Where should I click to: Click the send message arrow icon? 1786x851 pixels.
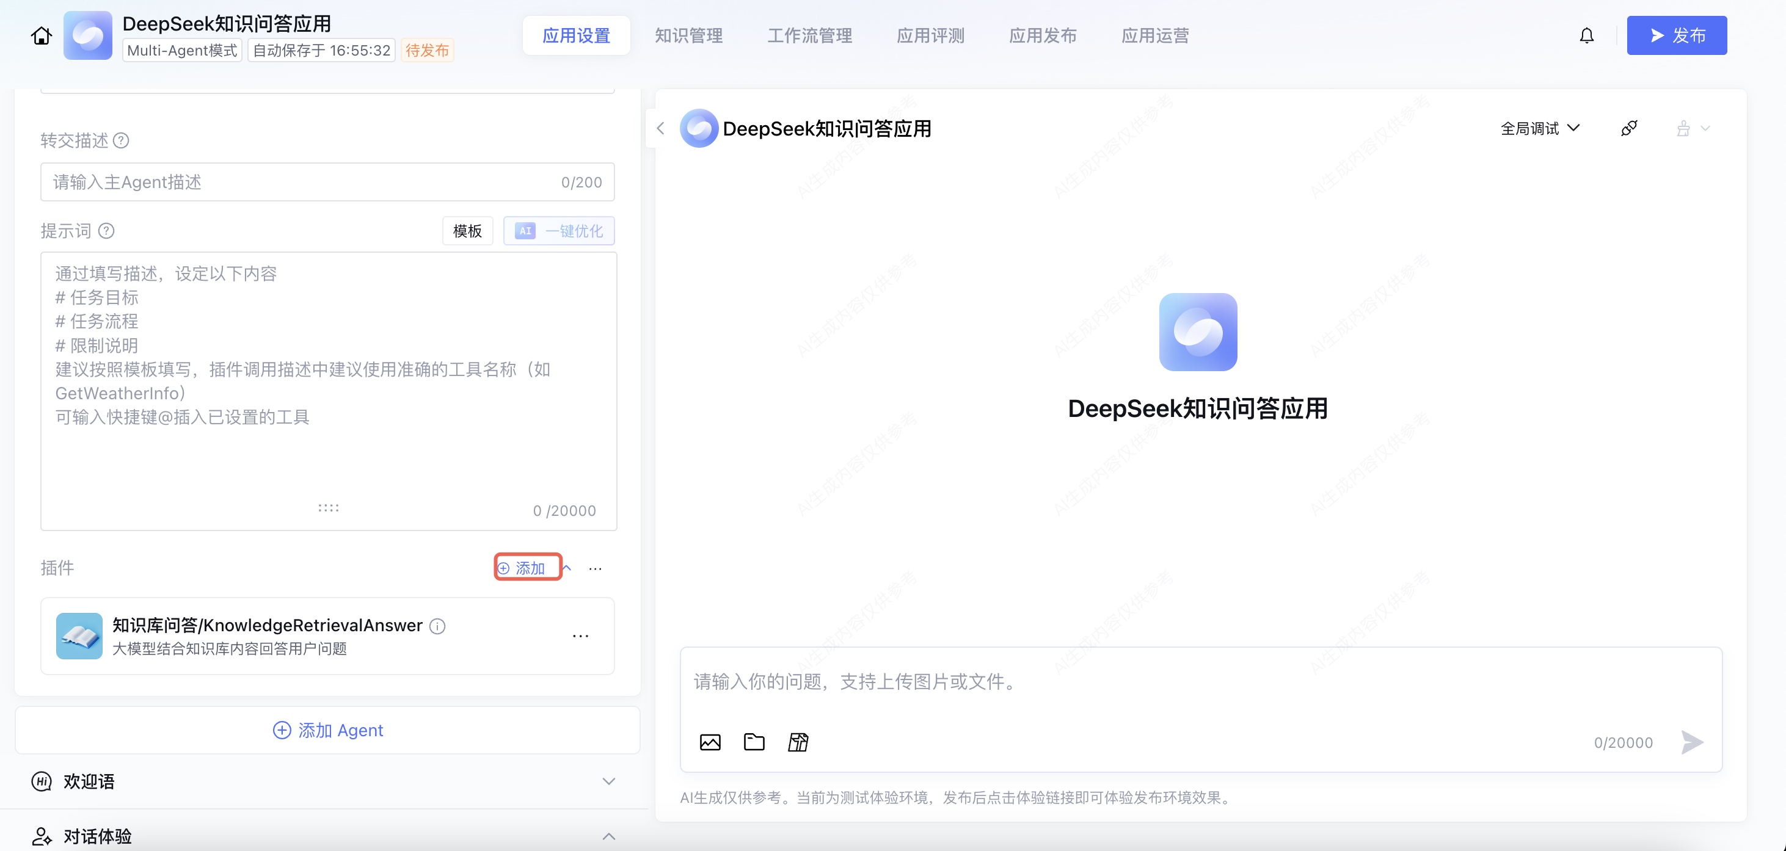tap(1692, 742)
